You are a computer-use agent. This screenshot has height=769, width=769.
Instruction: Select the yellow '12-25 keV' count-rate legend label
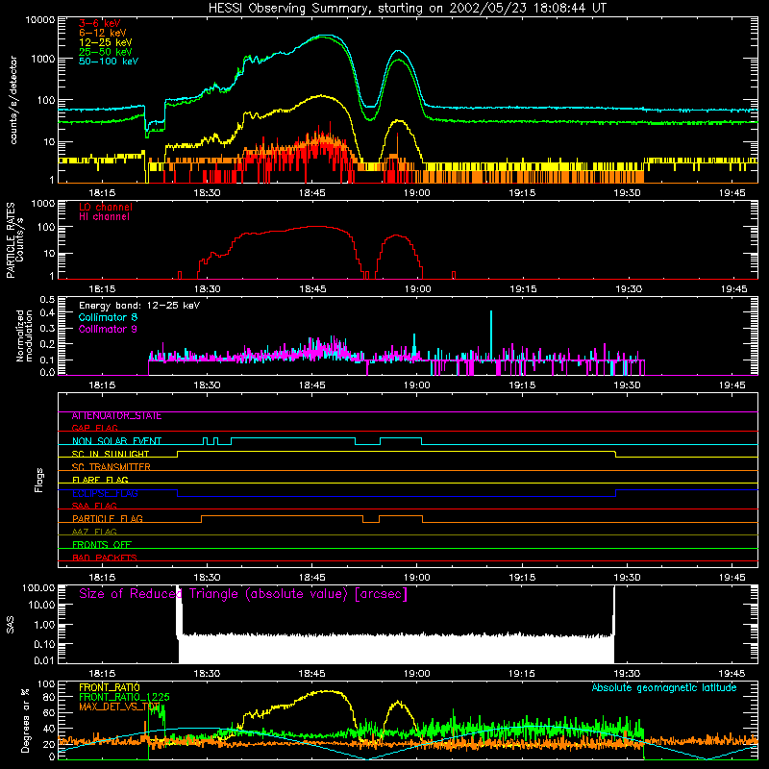(106, 42)
